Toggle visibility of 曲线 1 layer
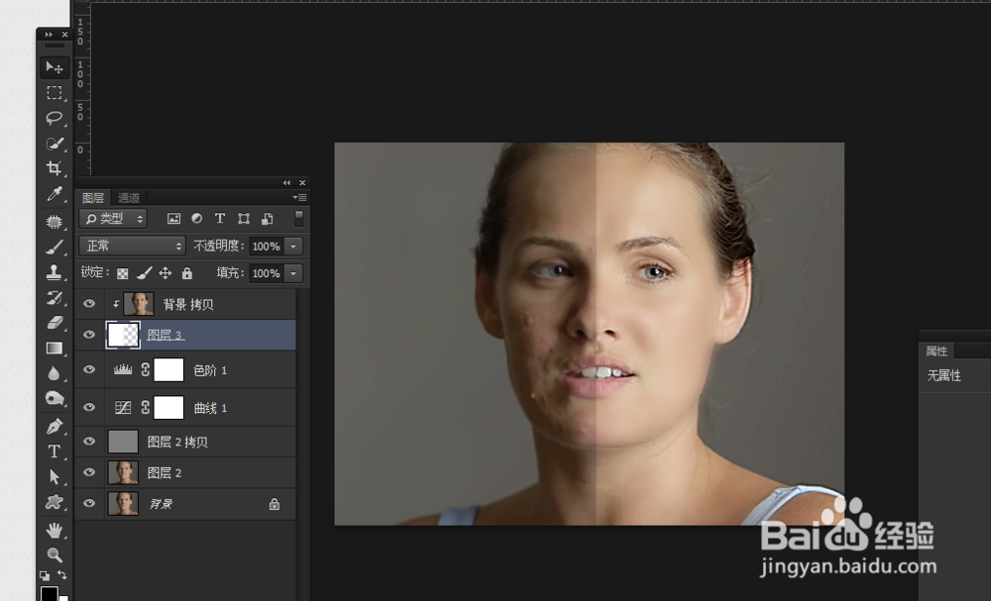The height and width of the screenshot is (601, 991). click(x=89, y=407)
